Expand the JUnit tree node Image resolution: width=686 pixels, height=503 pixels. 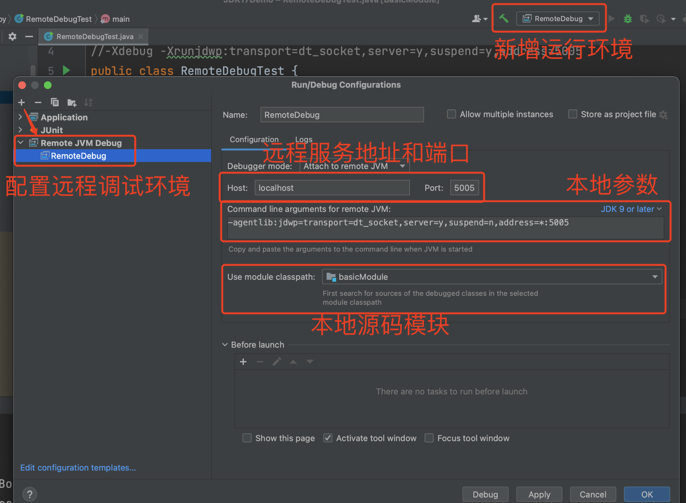click(20, 130)
